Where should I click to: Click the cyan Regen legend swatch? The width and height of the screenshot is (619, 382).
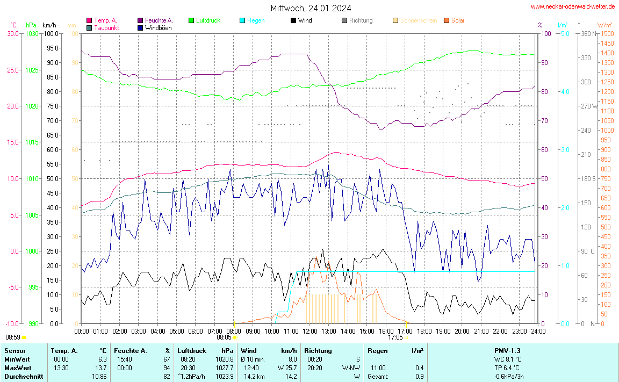pyautogui.click(x=242, y=20)
